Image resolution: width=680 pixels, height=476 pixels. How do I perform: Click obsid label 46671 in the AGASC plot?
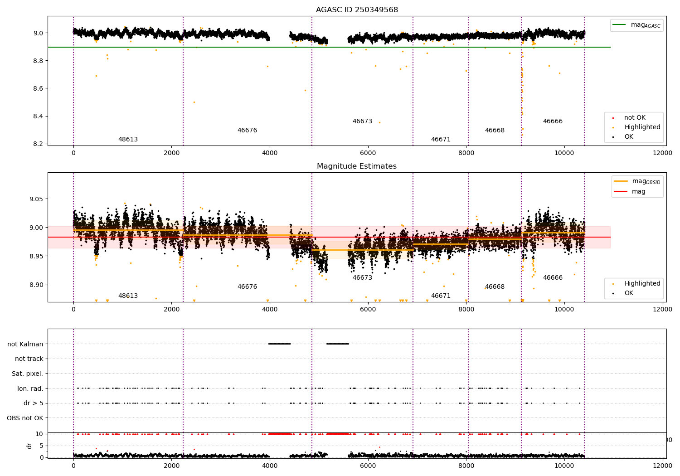[x=441, y=140]
